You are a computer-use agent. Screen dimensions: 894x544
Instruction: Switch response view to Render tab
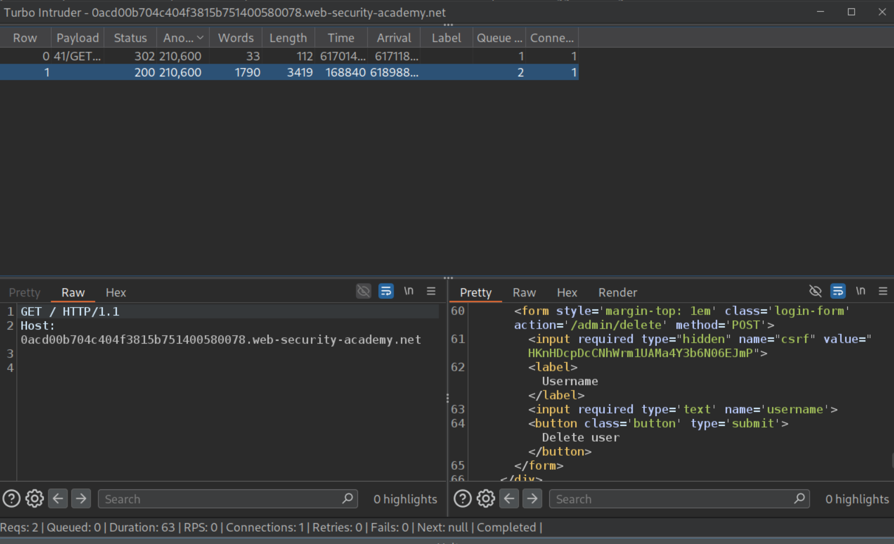coord(617,293)
